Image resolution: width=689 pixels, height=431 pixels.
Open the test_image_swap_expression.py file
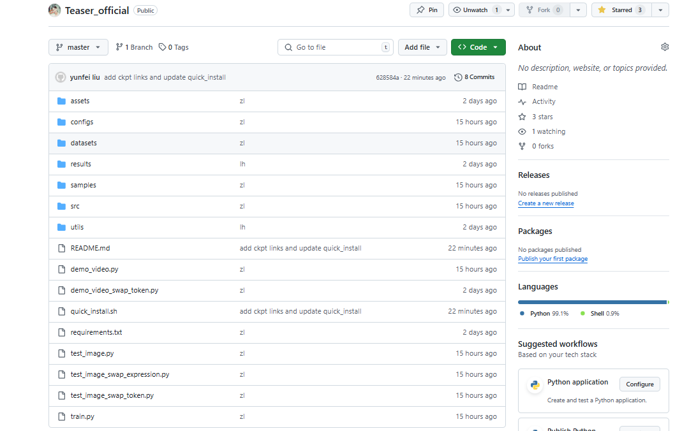pyautogui.click(x=120, y=375)
